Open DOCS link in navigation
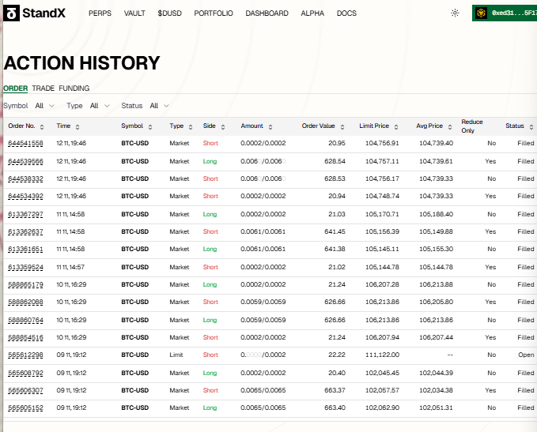537x432 pixels. point(346,13)
